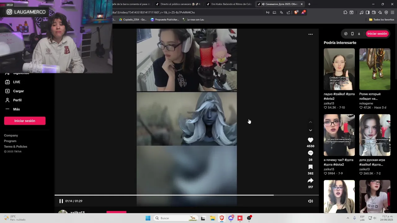Open recommended video 'Ролик который победит'
This screenshot has height=223, width=397.
pos(375,69)
